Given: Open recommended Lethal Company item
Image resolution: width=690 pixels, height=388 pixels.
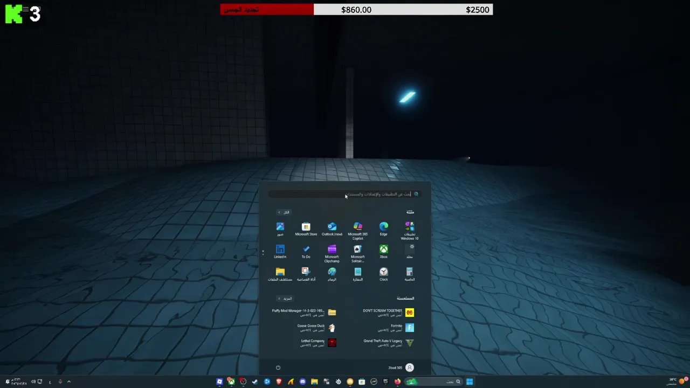Looking at the screenshot, I should 319,343.
